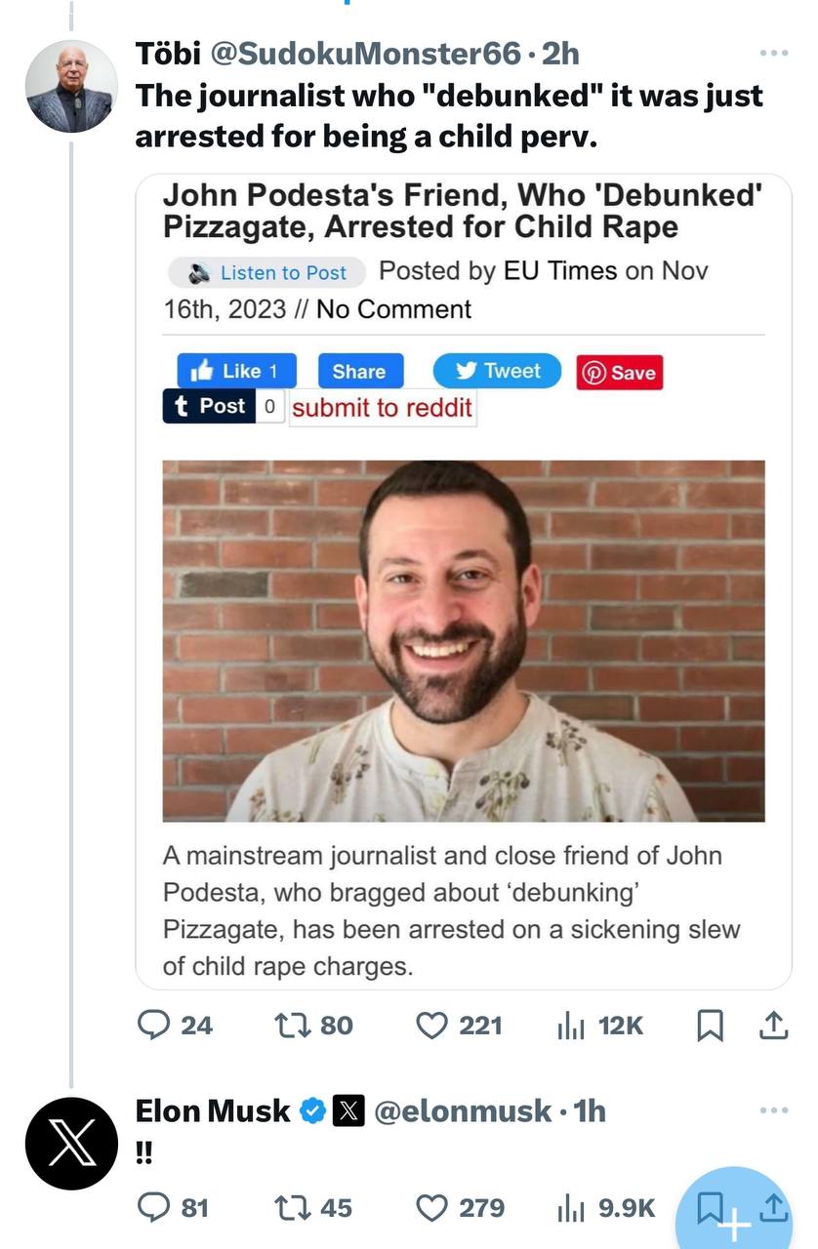Reply to Töbi's tweet
This screenshot has height=1249, width=818.
click(x=153, y=1026)
